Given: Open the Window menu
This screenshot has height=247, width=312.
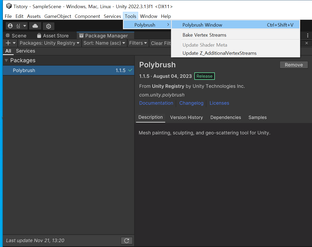Looking at the screenshot, I should (x=149, y=16).
